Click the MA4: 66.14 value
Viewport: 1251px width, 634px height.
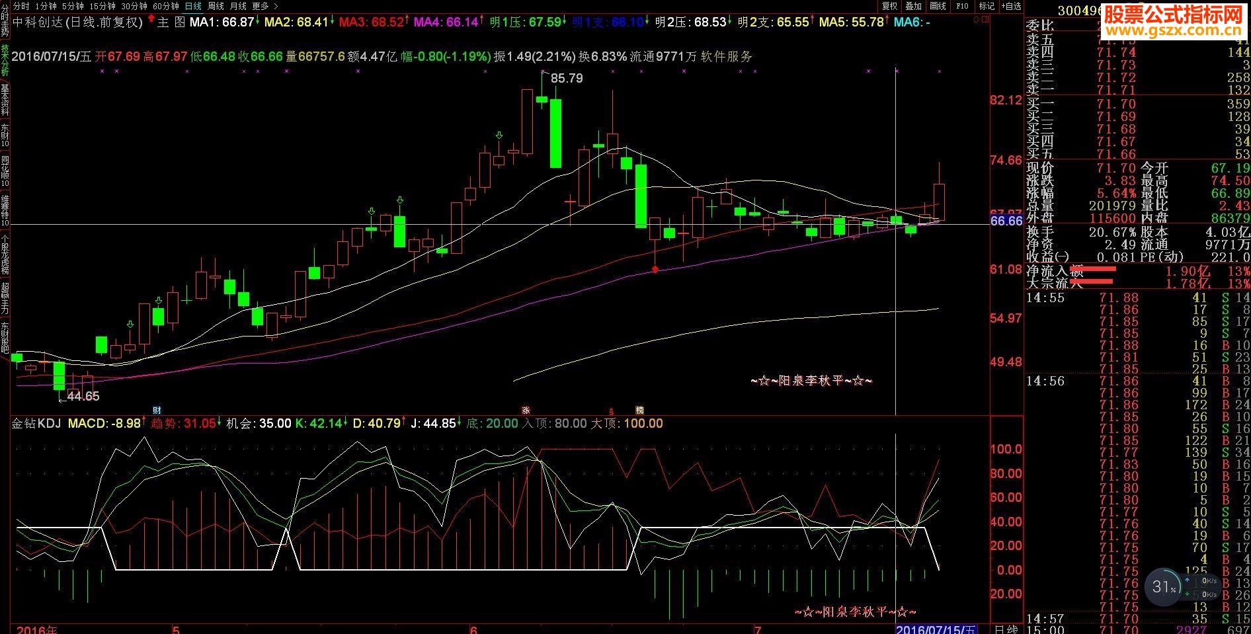click(x=446, y=22)
